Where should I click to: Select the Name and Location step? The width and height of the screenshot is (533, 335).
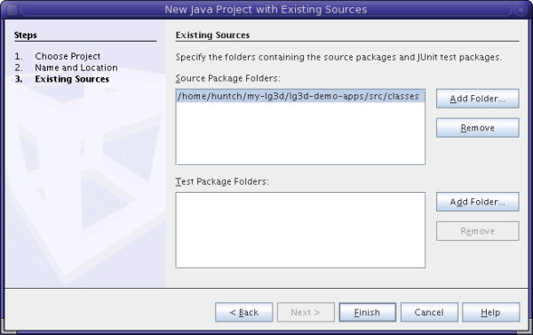pyautogui.click(x=76, y=68)
